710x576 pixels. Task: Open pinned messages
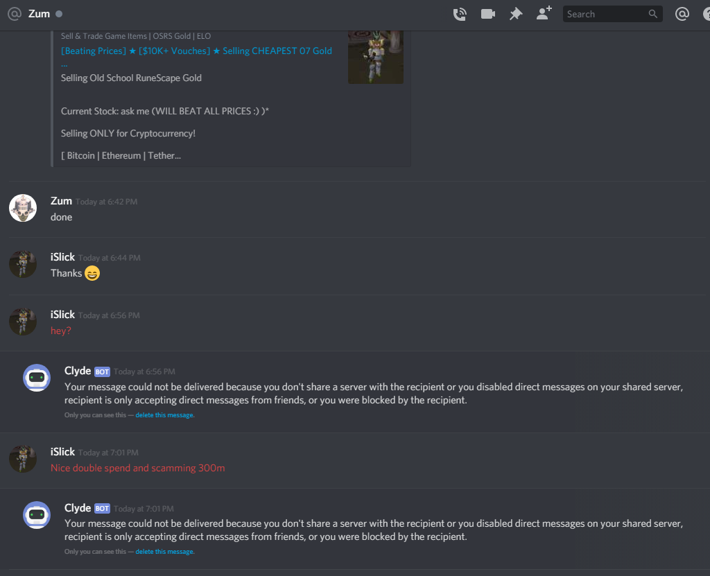click(x=516, y=14)
